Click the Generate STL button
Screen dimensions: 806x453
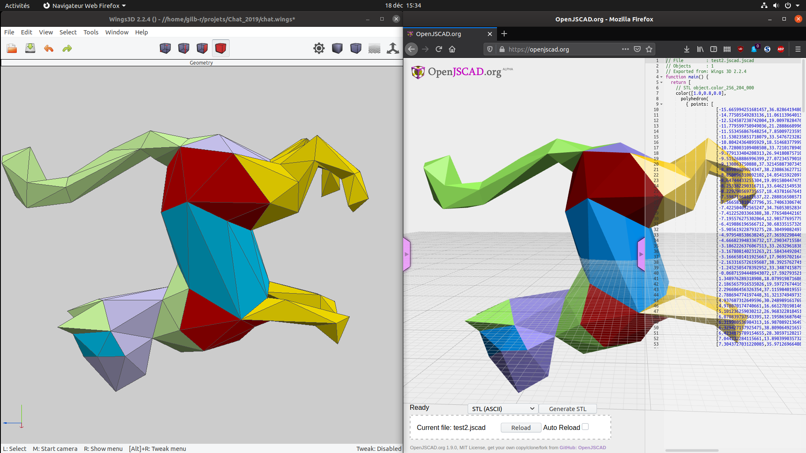tap(568, 409)
